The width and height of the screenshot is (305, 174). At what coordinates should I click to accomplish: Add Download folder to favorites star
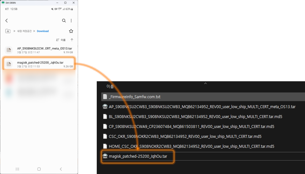click(x=71, y=31)
